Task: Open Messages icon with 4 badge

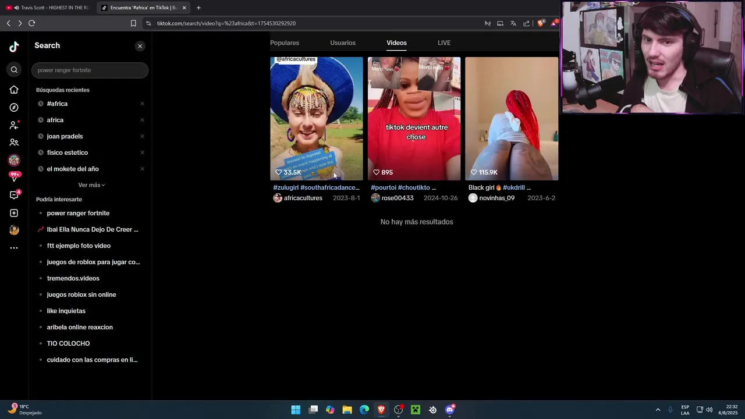Action: tap(14, 195)
